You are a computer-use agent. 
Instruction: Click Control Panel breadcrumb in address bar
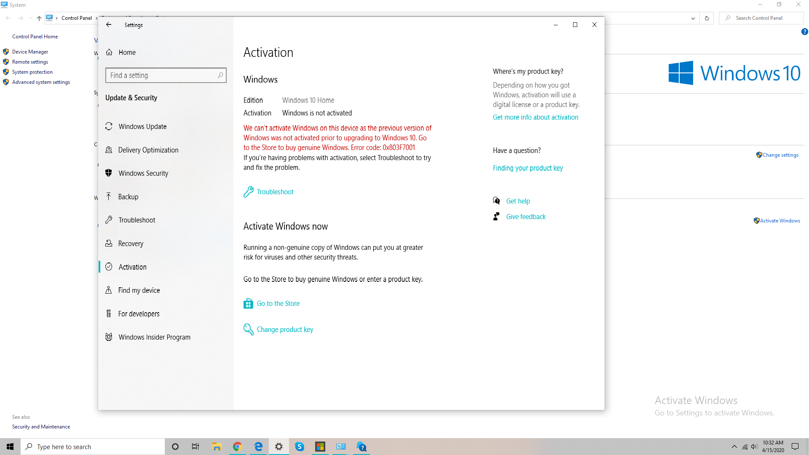coord(77,18)
